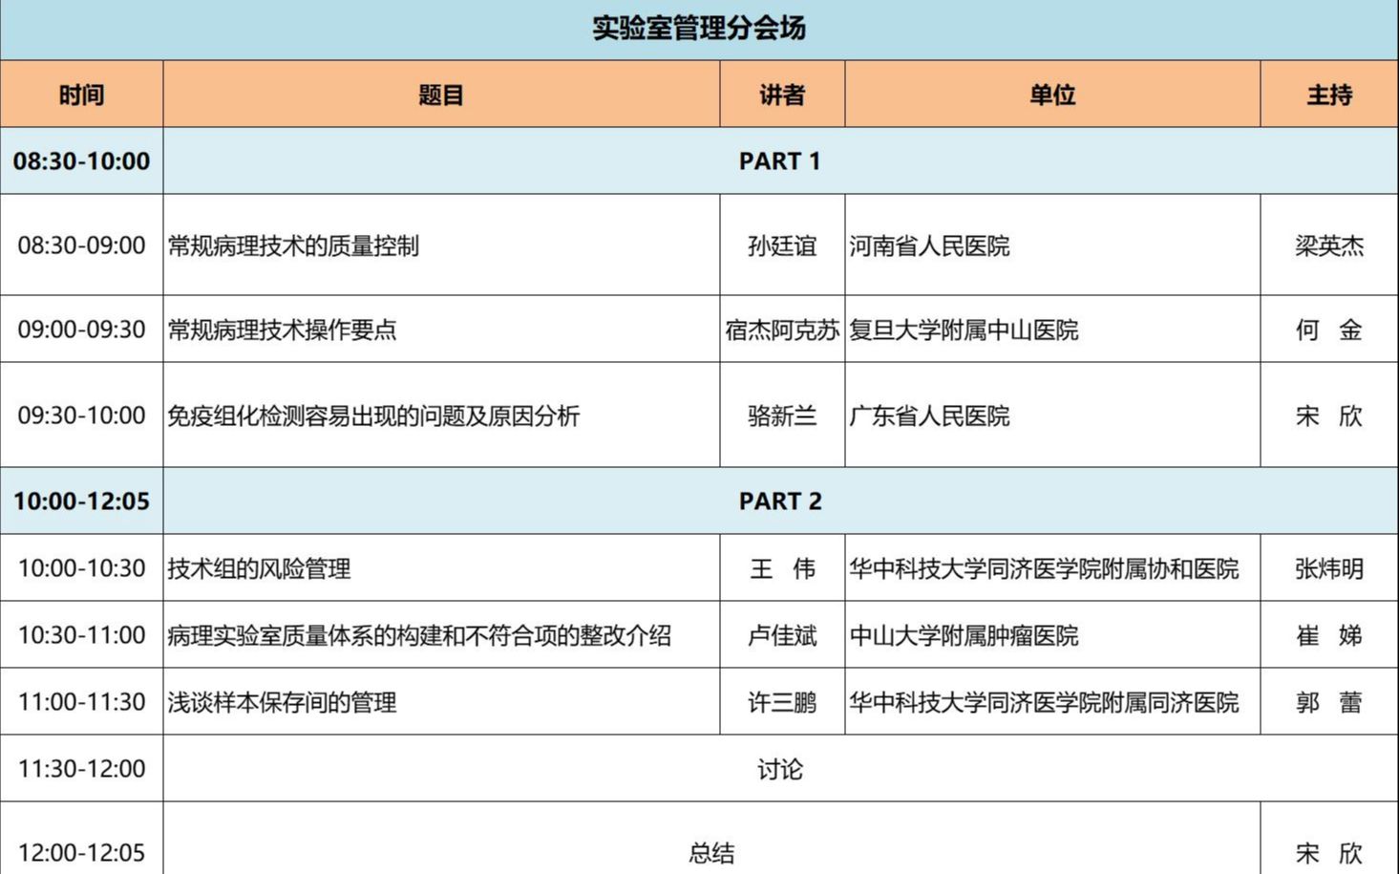
Task: Select the 时间 column header
Action: [81, 94]
